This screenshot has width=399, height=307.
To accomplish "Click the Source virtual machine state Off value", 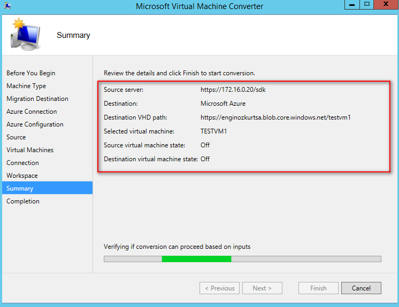I will tap(205, 145).
